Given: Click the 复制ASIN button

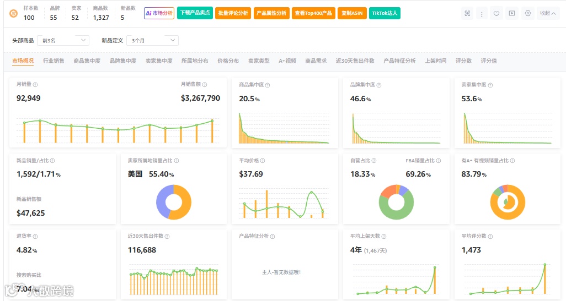Looking at the screenshot, I should pos(352,13).
